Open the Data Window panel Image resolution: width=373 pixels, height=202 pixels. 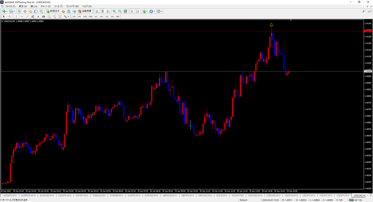pyautogui.click(x=25, y=11)
